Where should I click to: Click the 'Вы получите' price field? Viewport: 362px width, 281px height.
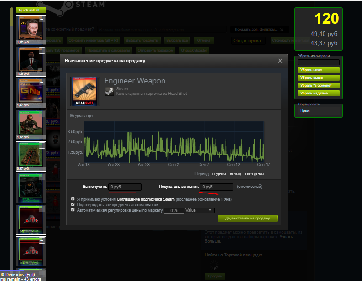click(x=125, y=187)
